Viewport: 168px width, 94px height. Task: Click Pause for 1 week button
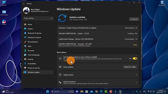(130, 67)
